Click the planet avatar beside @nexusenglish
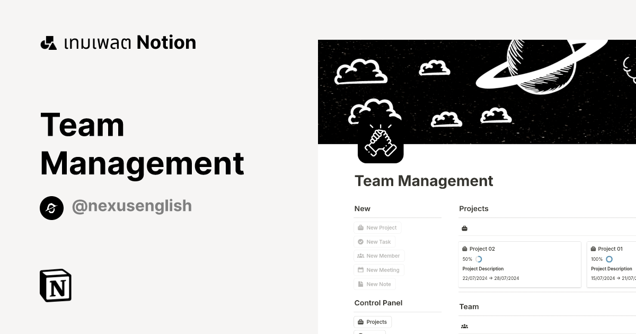Screen dimensions: 636x334 coord(51,208)
